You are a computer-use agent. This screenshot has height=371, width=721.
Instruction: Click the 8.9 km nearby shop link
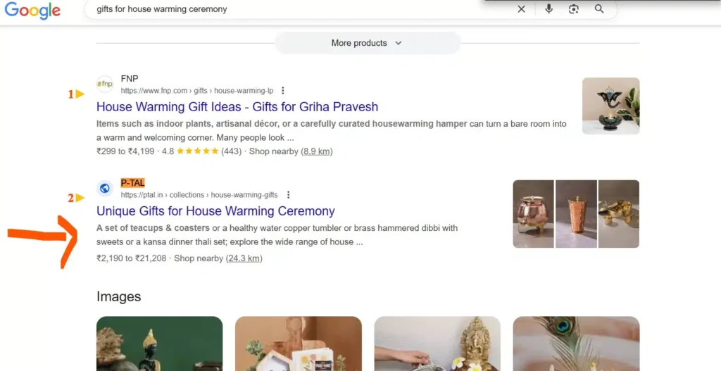pos(316,151)
